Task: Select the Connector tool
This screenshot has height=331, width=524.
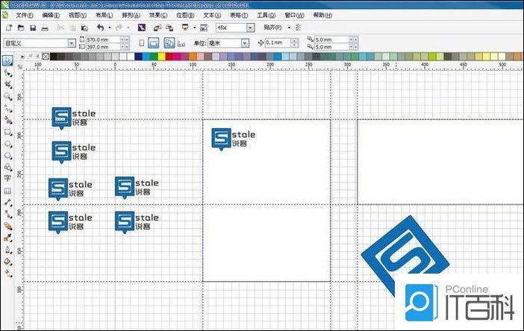Action: (x=7, y=214)
